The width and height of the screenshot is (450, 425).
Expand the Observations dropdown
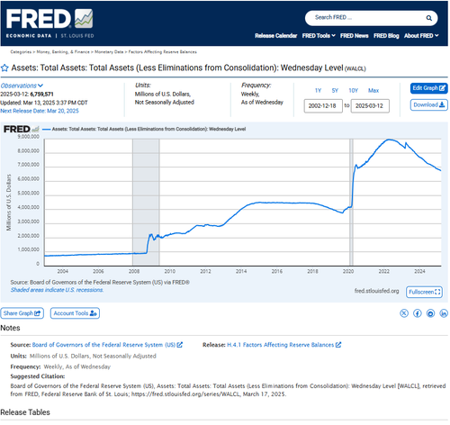[22, 86]
